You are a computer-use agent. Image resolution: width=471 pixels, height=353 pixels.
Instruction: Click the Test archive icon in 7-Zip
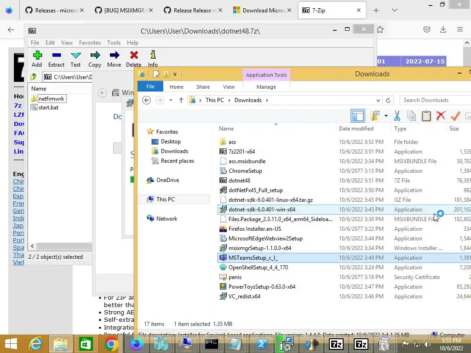[x=75, y=59]
